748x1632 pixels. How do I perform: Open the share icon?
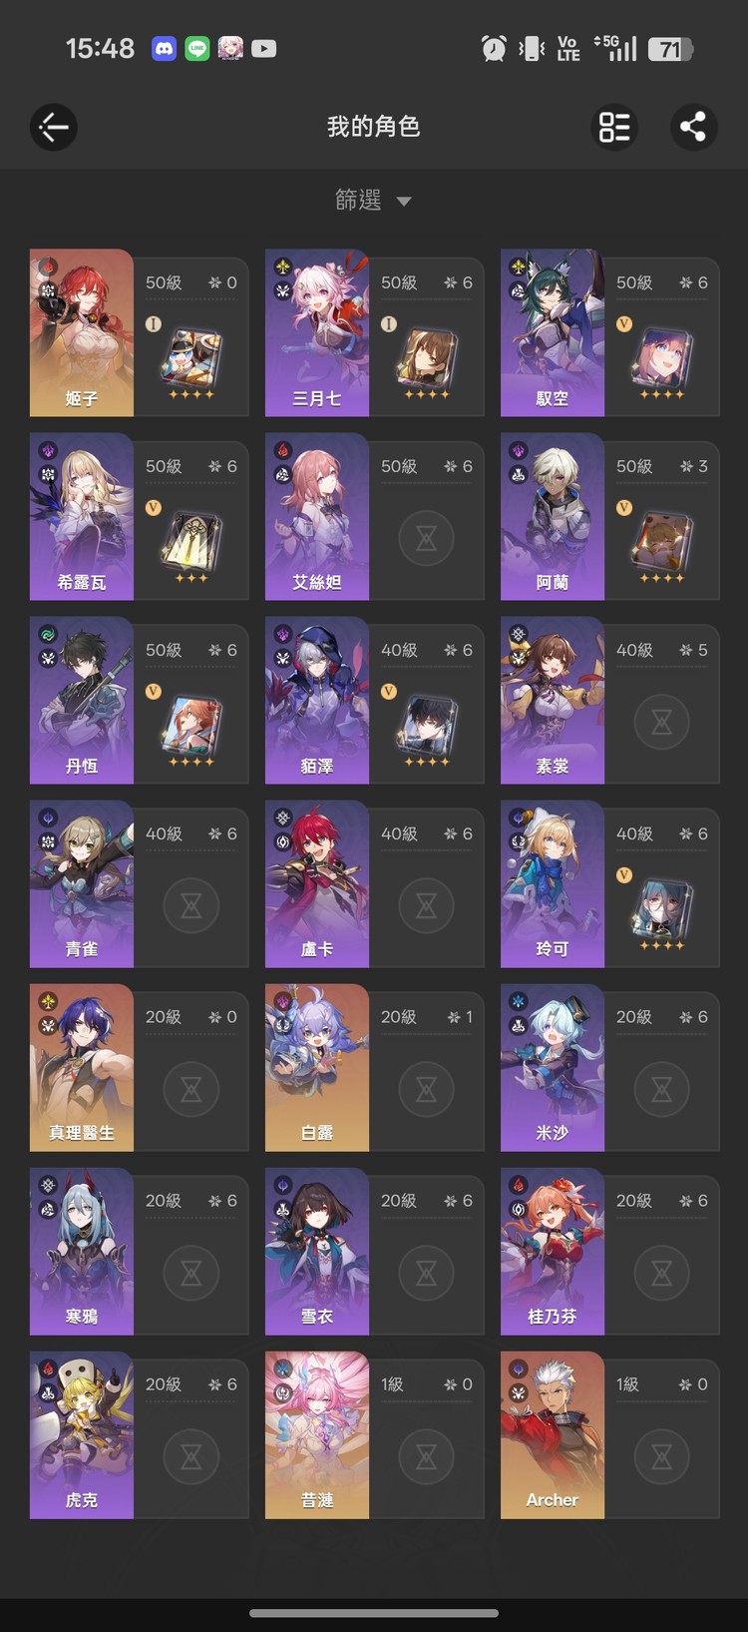click(693, 127)
